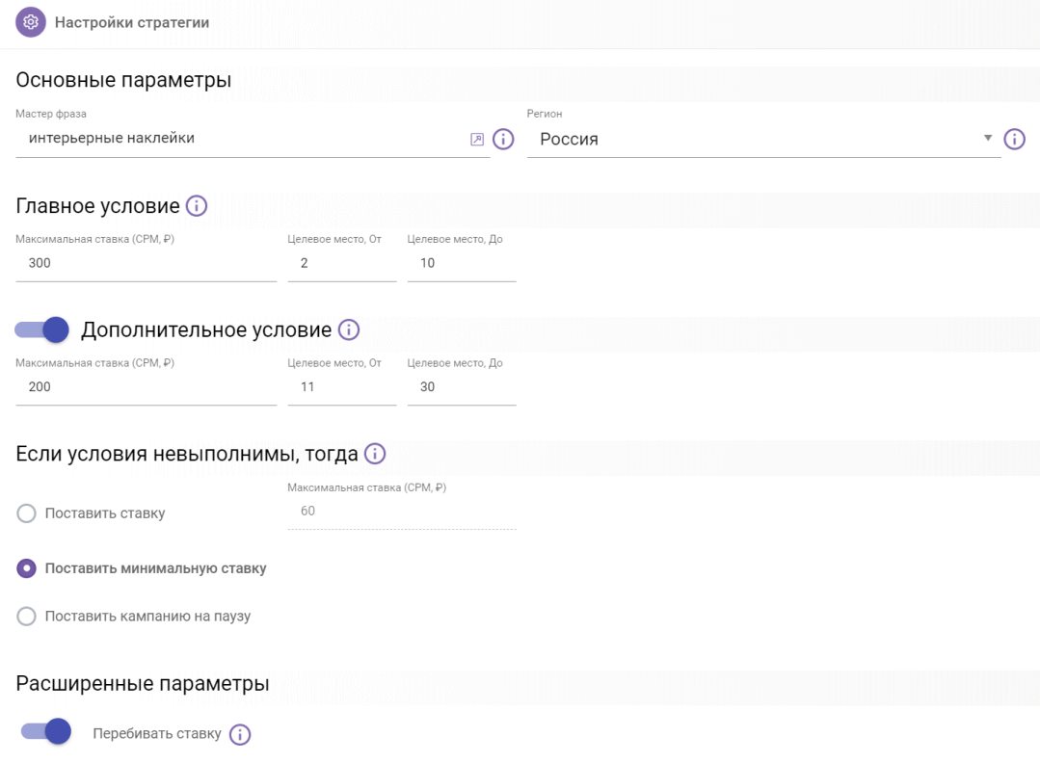Screen dimensions: 1040x763
Task: Show info for the master phrase field
Action: [x=503, y=140]
